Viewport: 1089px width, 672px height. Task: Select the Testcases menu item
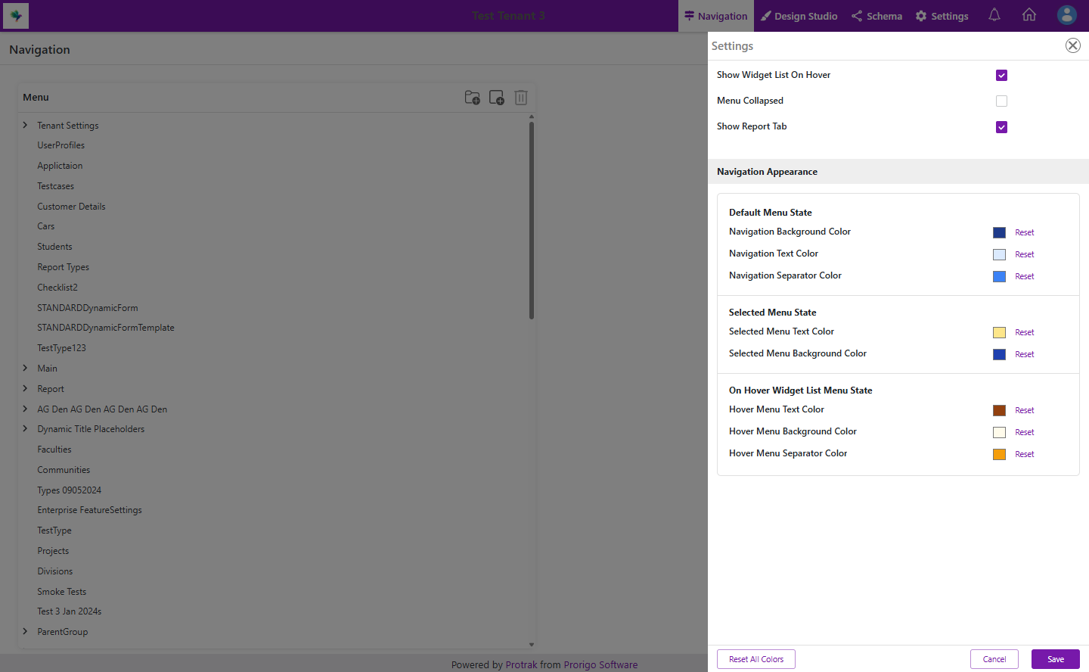click(56, 186)
